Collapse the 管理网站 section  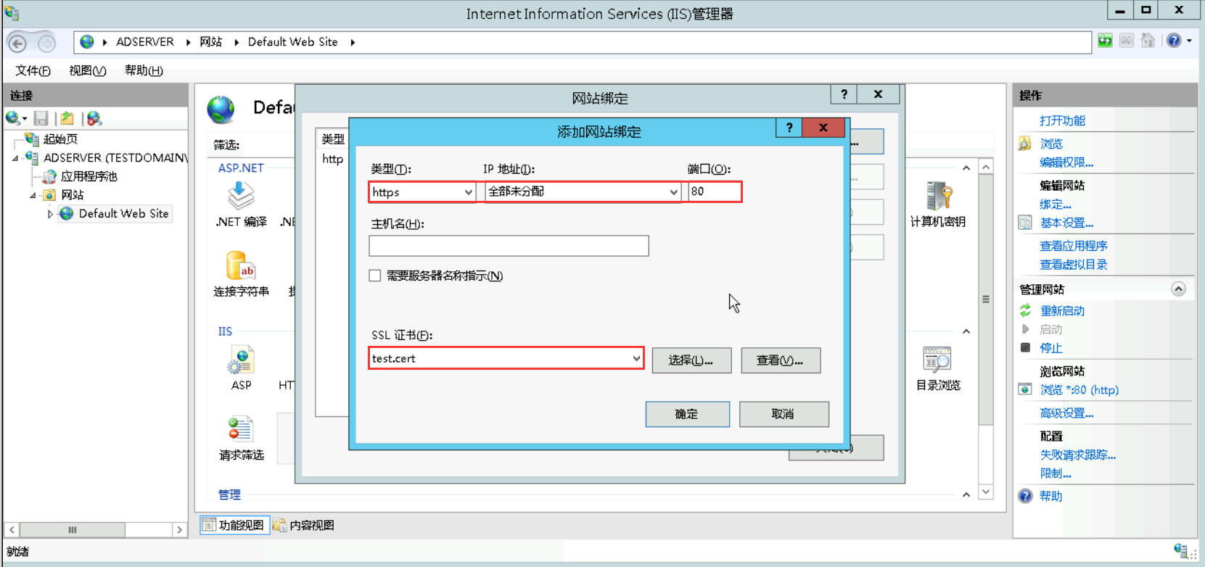[1178, 289]
